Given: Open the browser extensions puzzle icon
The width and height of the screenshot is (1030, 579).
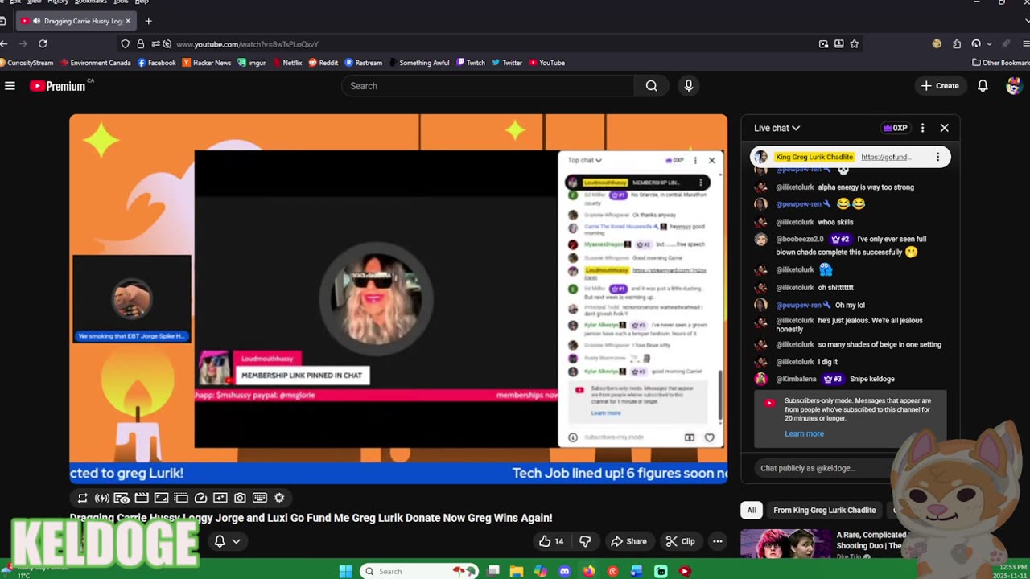Looking at the screenshot, I should (957, 44).
